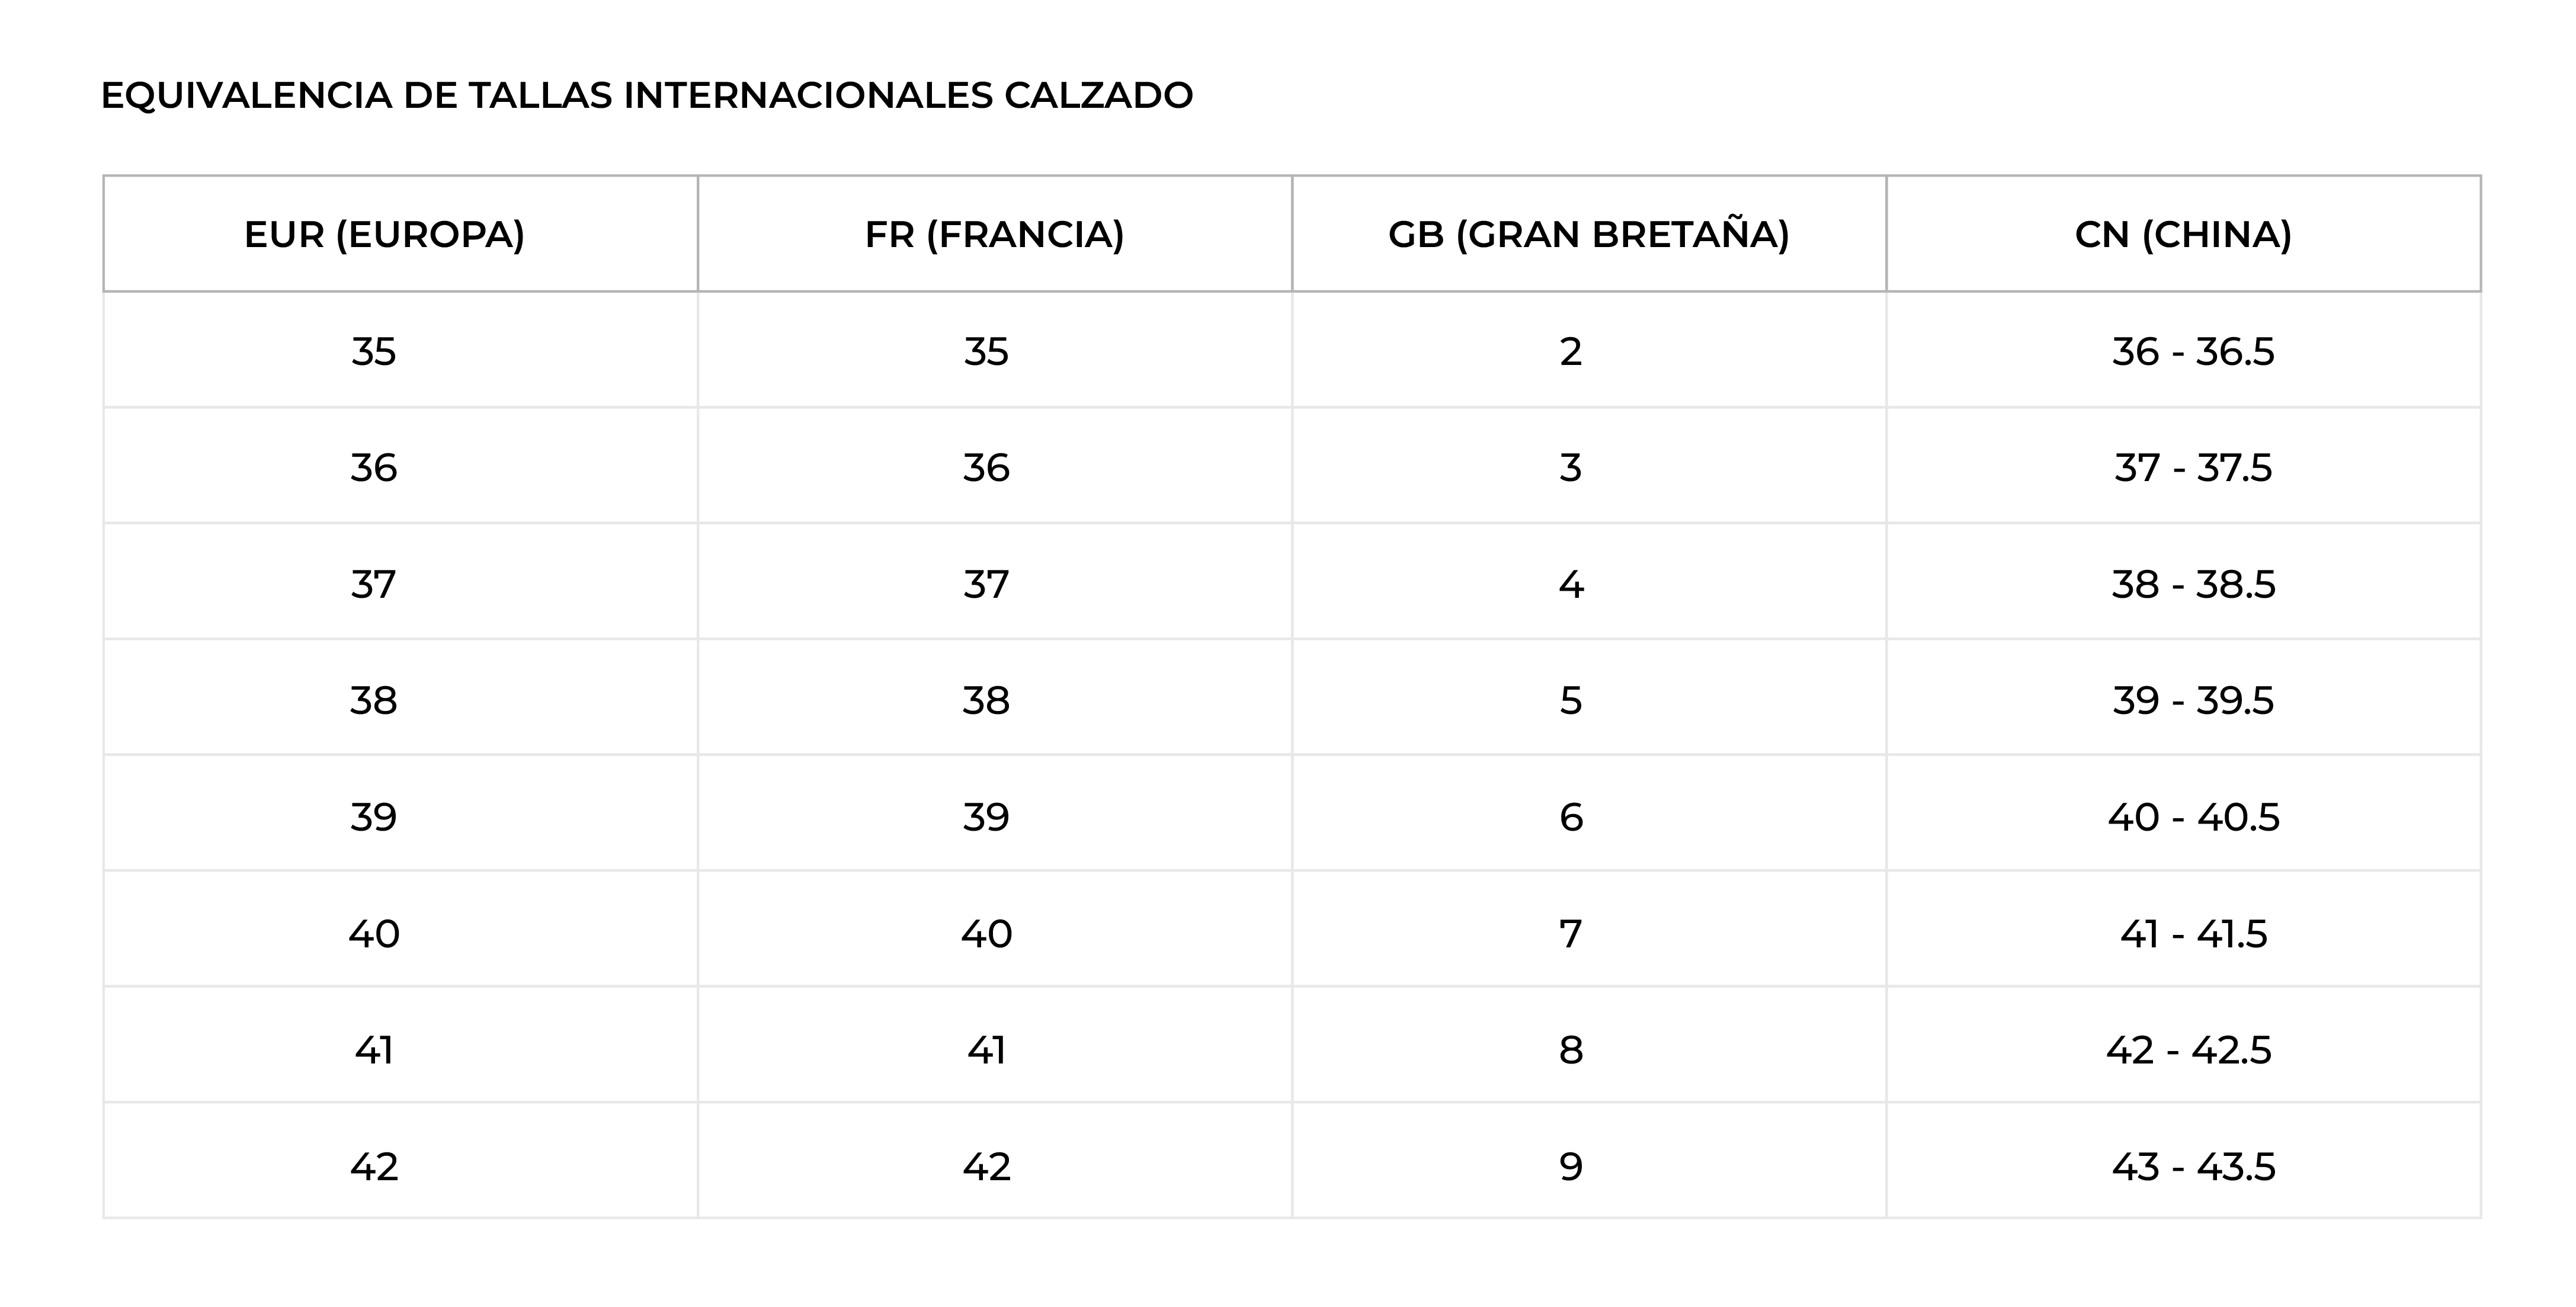
Task: Select the CN cell reading 43 - 43.5
Action: 2192,1167
